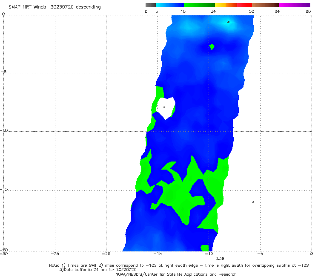Click the red segment of the color bar
The width and height of the screenshot is (315, 277).
[x=244, y=5]
